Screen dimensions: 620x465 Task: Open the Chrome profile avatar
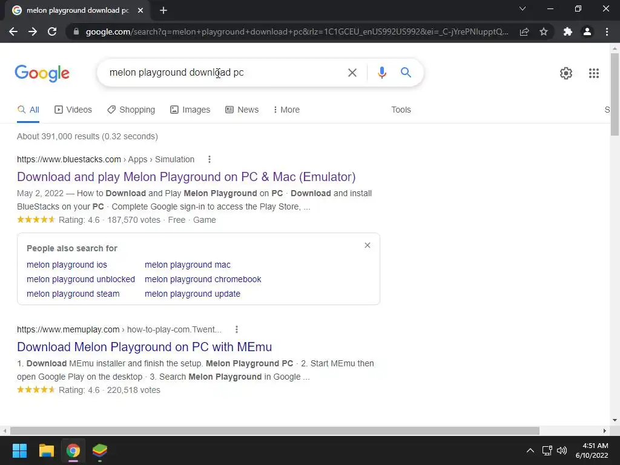(587, 31)
